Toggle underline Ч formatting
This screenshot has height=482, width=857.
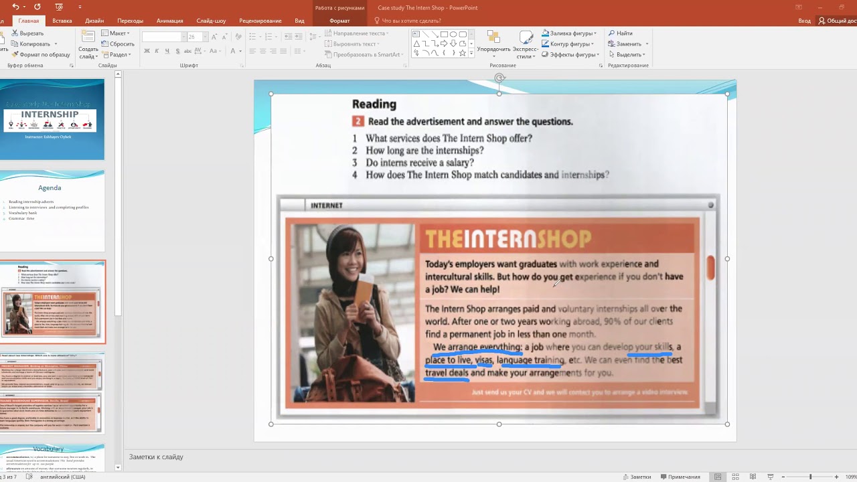pyautogui.click(x=166, y=51)
